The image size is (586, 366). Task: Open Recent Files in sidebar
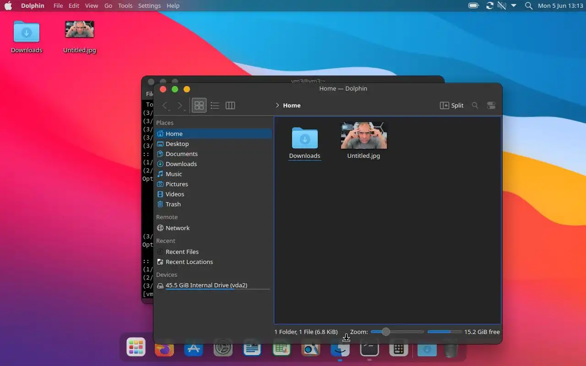point(213,252)
